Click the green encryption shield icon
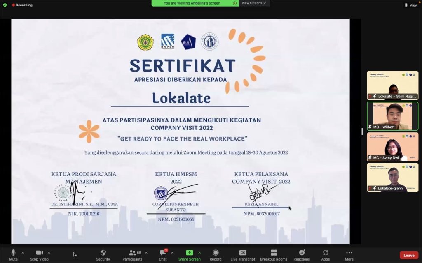The width and height of the screenshot is (422, 263). (5, 5)
